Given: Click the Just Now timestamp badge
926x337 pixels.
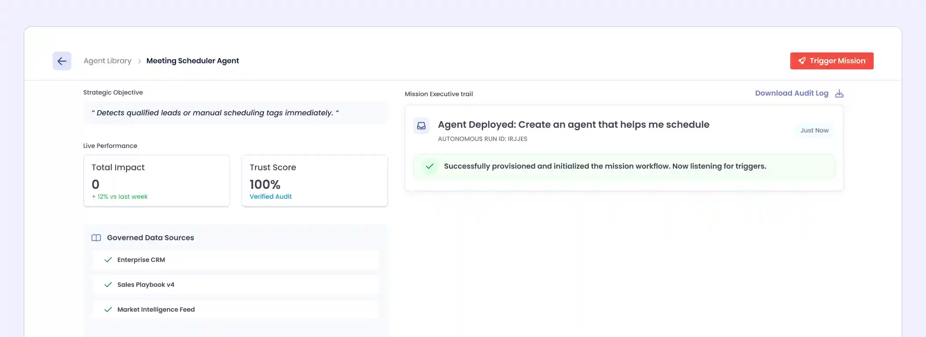Looking at the screenshot, I should [814, 130].
